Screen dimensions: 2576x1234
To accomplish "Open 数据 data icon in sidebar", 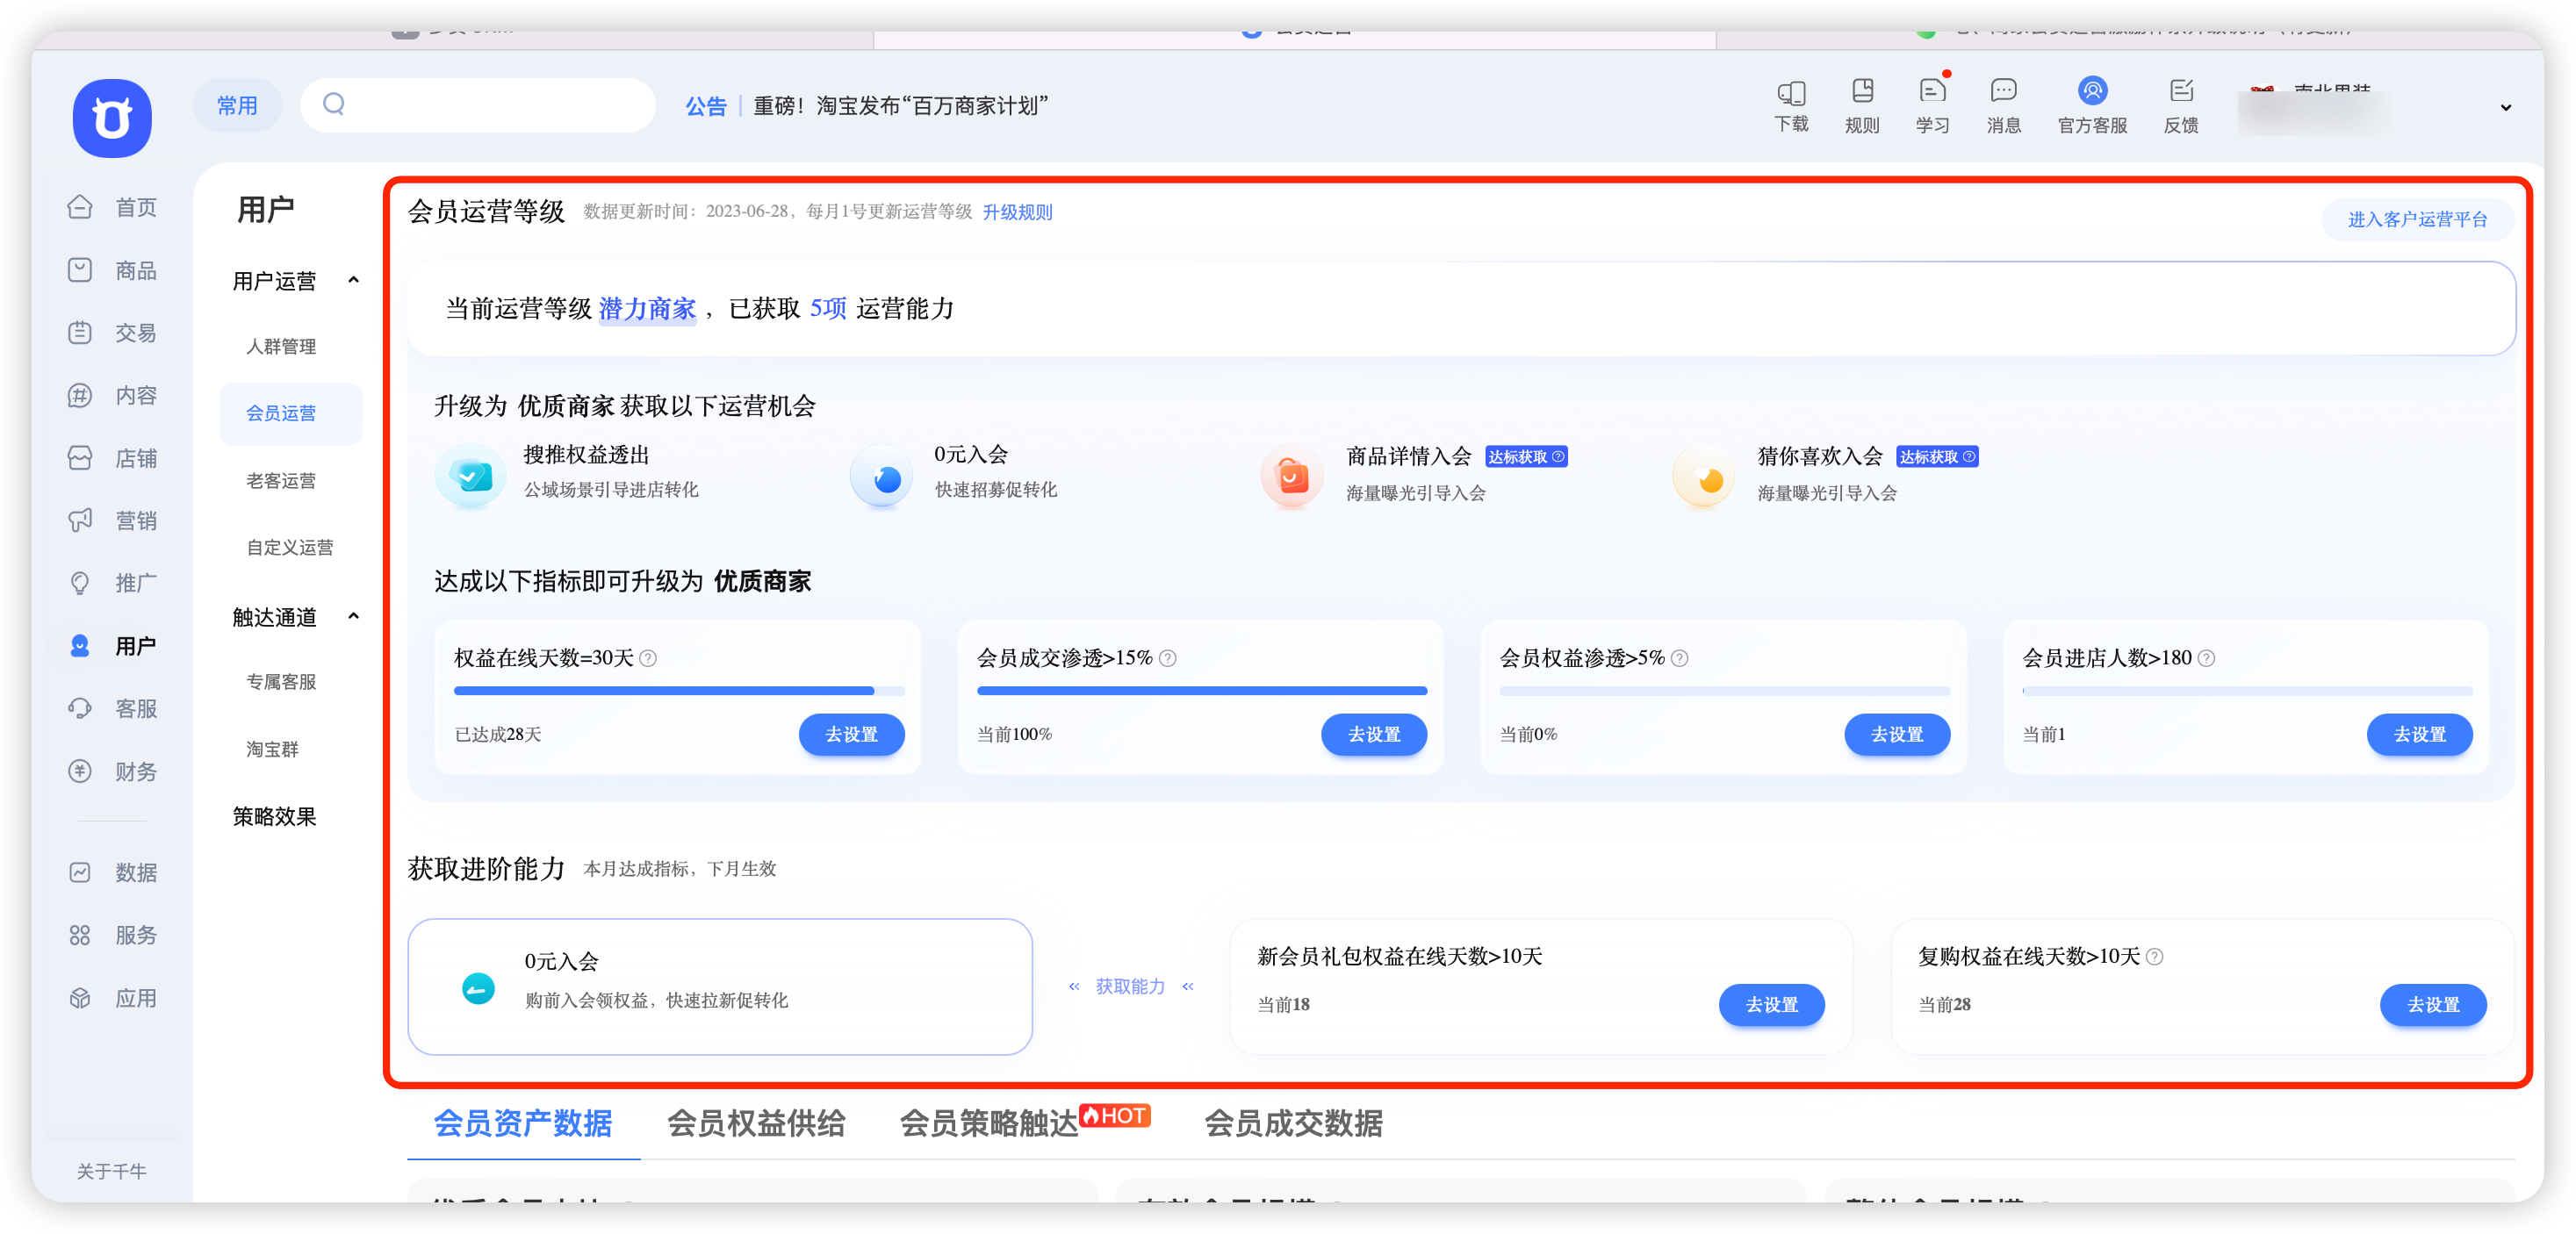I will click(x=80, y=873).
